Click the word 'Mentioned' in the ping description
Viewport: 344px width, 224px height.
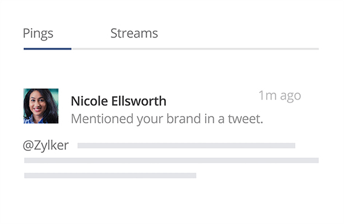102,119
